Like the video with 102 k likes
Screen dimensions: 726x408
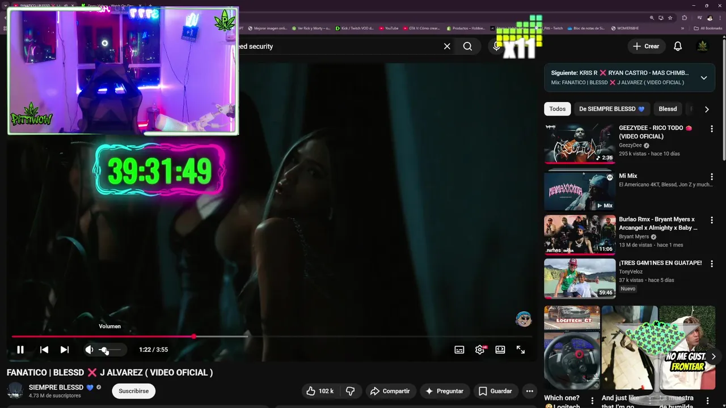tap(320, 391)
